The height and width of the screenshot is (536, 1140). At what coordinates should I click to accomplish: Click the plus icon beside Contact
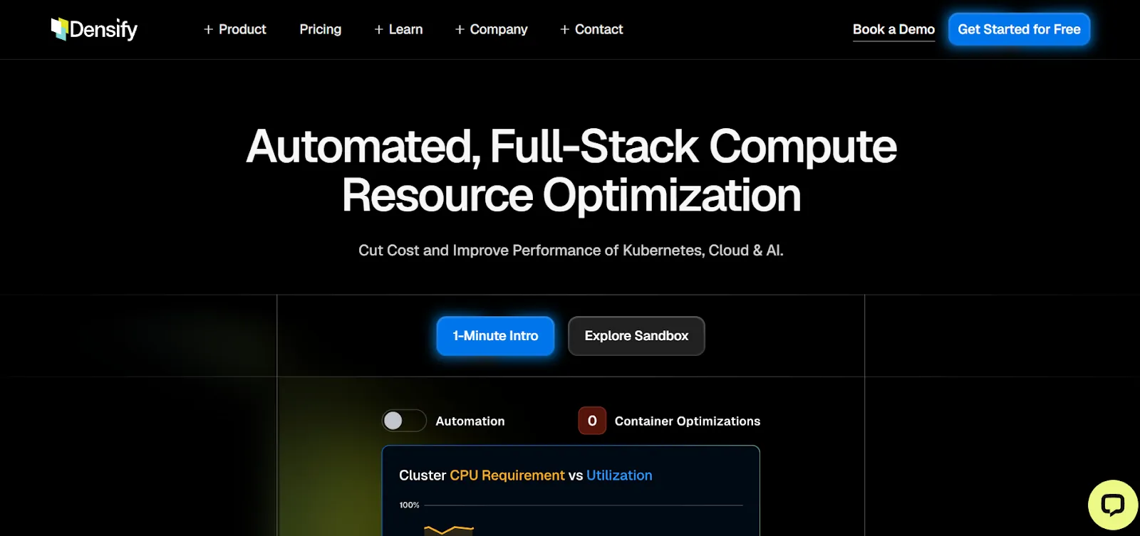(x=564, y=29)
